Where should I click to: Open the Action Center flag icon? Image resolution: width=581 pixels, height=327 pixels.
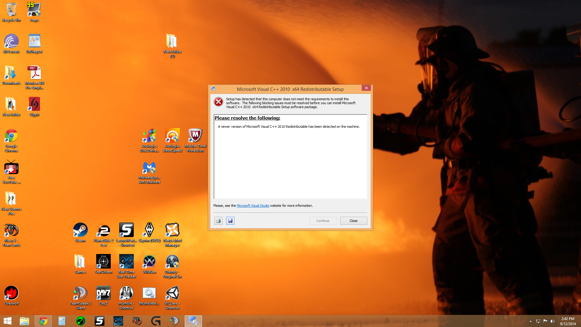[x=545, y=321]
